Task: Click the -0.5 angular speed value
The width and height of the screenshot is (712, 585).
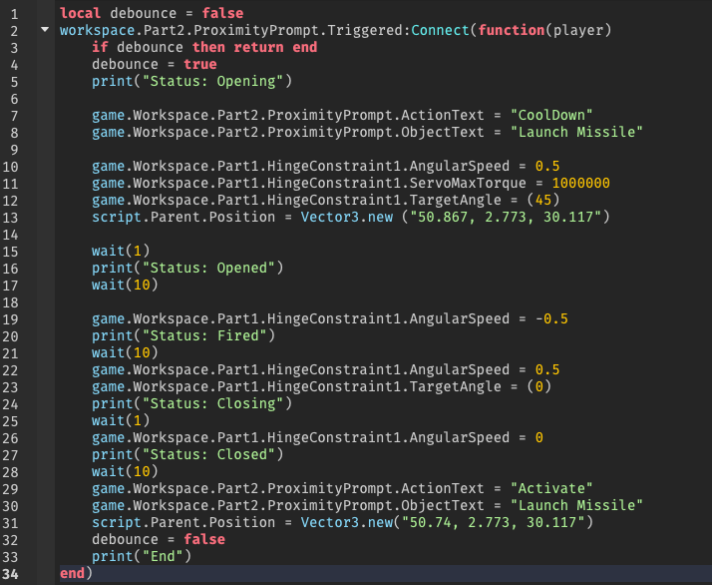Action: tap(551, 318)
